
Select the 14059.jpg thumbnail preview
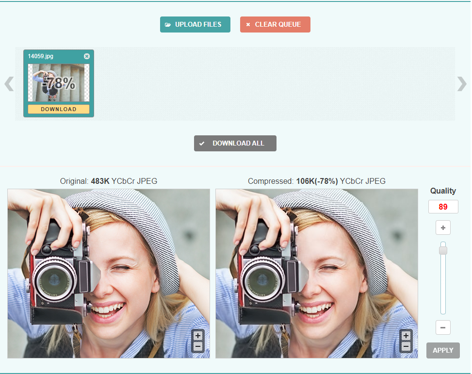[58, 82]
